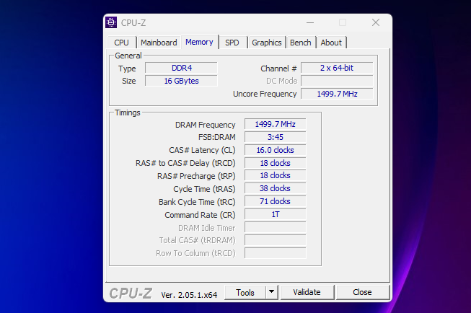Viewport: 471px width, 313px height.
Task: Click the Validate button
Action: pyautogui.click(x=307, y=292)
